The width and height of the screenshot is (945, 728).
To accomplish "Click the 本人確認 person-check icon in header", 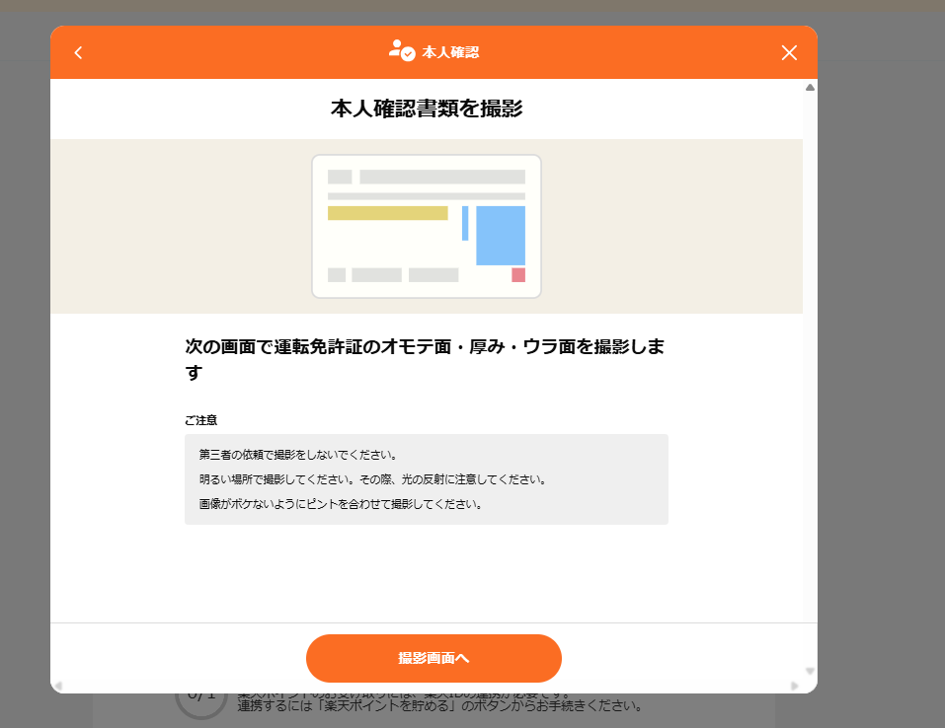I will (402, 51).
